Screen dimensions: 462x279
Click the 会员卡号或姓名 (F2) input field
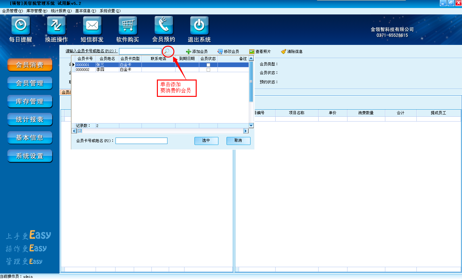[x=141, y=141]
